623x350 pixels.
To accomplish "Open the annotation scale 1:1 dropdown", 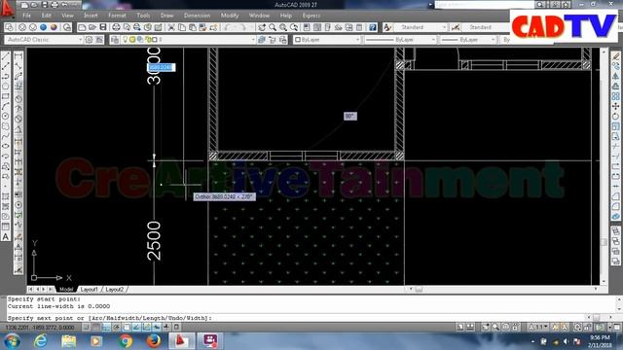I will (x=538, y=327).
